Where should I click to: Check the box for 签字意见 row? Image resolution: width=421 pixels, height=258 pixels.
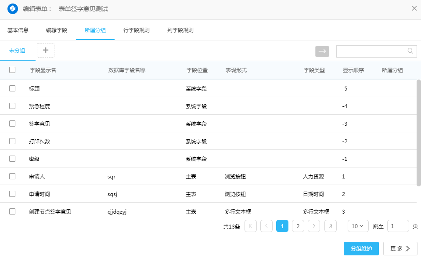point(12,124)
